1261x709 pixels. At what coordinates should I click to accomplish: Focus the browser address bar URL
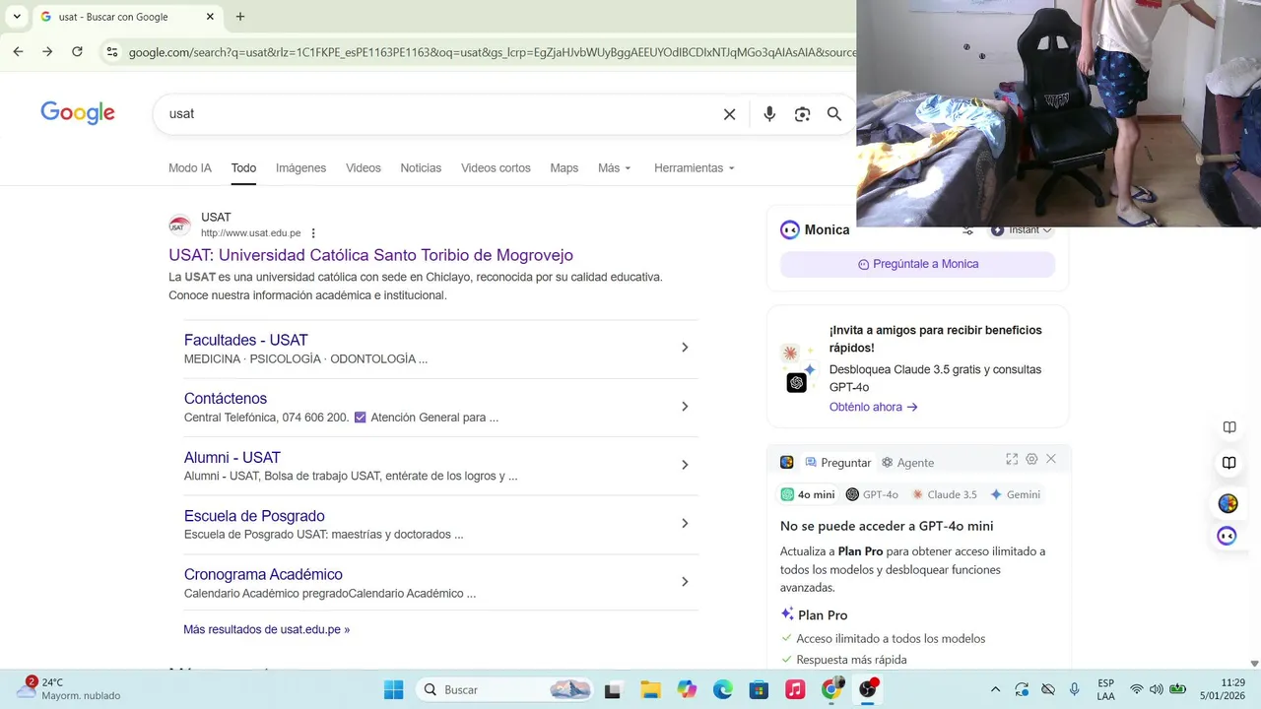tap(492, 52)
